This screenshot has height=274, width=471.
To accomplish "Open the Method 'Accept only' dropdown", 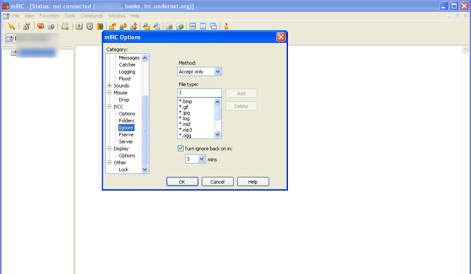I will pos(218,72).
